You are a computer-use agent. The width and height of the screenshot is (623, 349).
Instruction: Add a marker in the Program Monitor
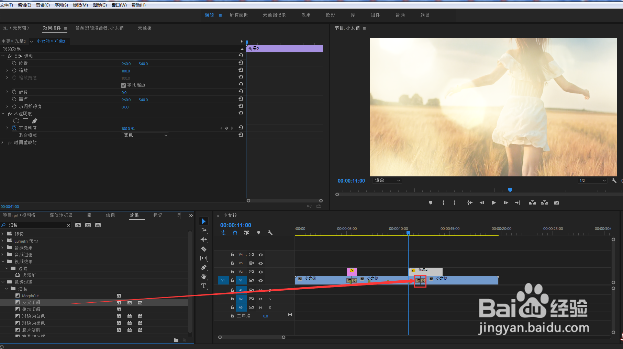(431, 203)
